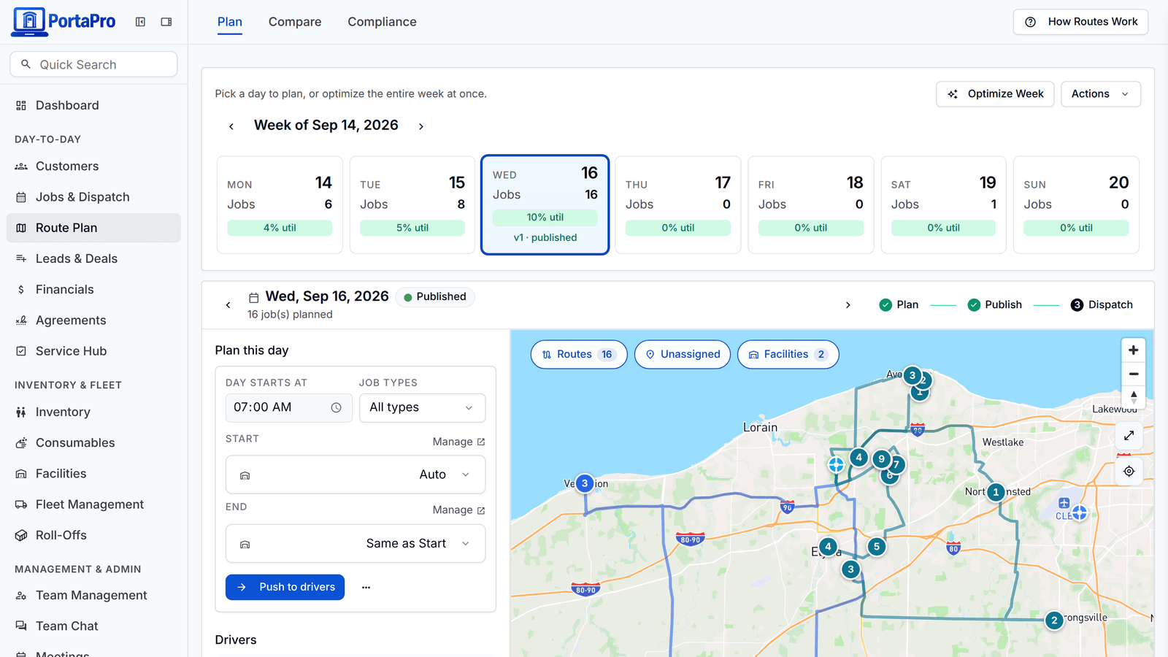Go to next day arrow near Plan step
The image size is (1168, 657).
pos(848,305)
